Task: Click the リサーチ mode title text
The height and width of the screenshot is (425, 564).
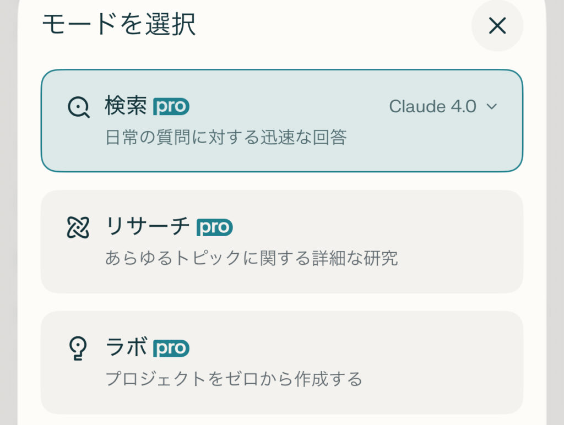Action: (148, 227)
